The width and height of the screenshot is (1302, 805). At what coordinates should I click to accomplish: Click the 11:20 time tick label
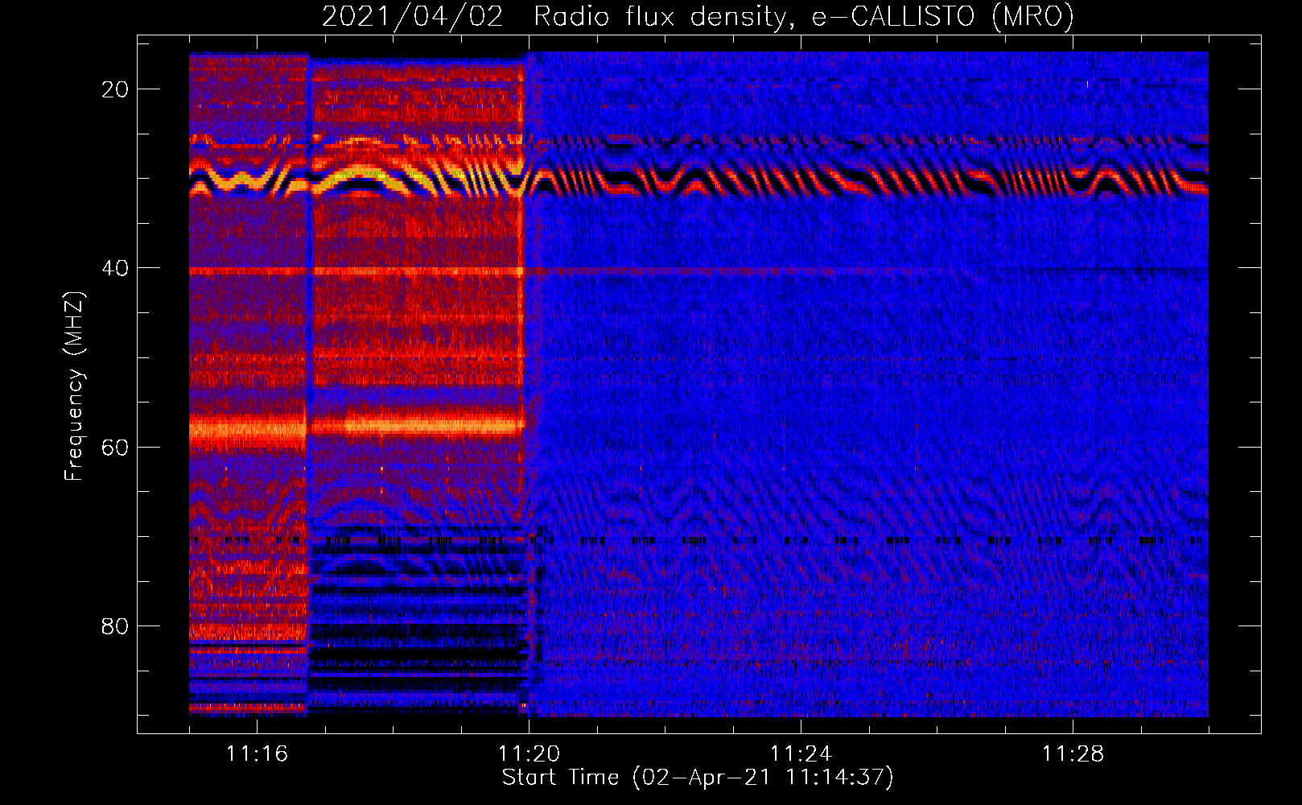pos(529,753)
